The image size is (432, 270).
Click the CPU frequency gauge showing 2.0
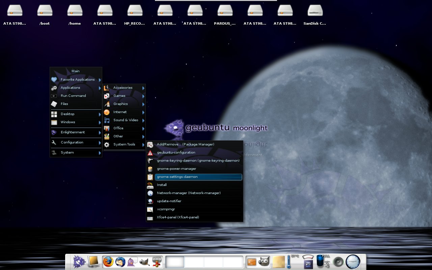308,262
